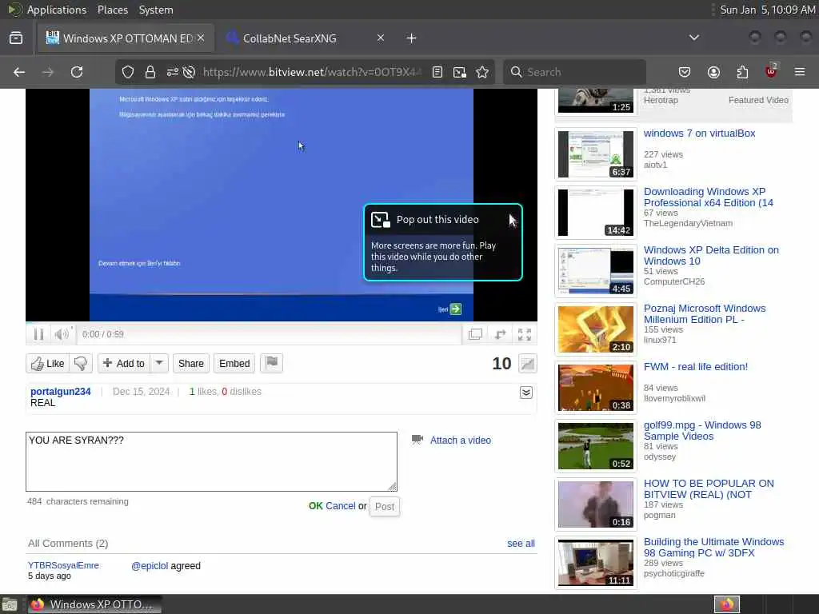
Task: Click the uBlock Origin extension icon
Action: click(771, 71)
